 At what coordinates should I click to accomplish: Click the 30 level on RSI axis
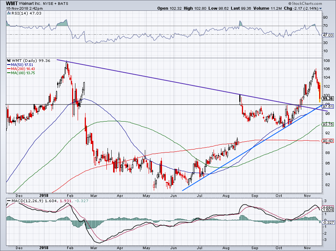point(325,43)
